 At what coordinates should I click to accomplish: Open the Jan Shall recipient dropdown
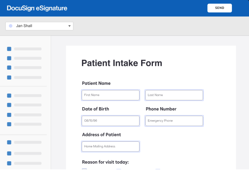(x=39, y=26)
